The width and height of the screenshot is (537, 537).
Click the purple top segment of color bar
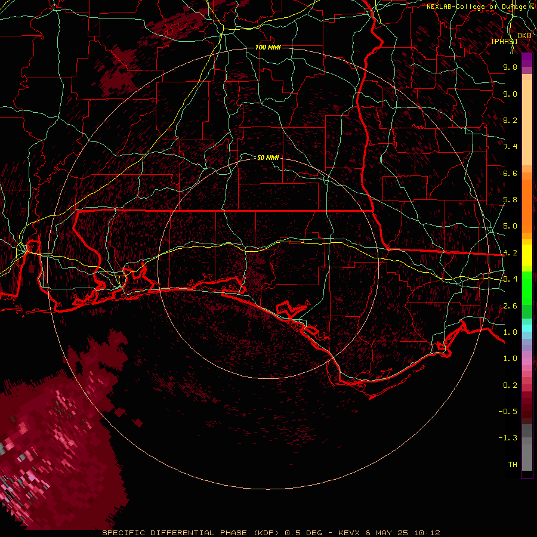(x=527, y=60)
